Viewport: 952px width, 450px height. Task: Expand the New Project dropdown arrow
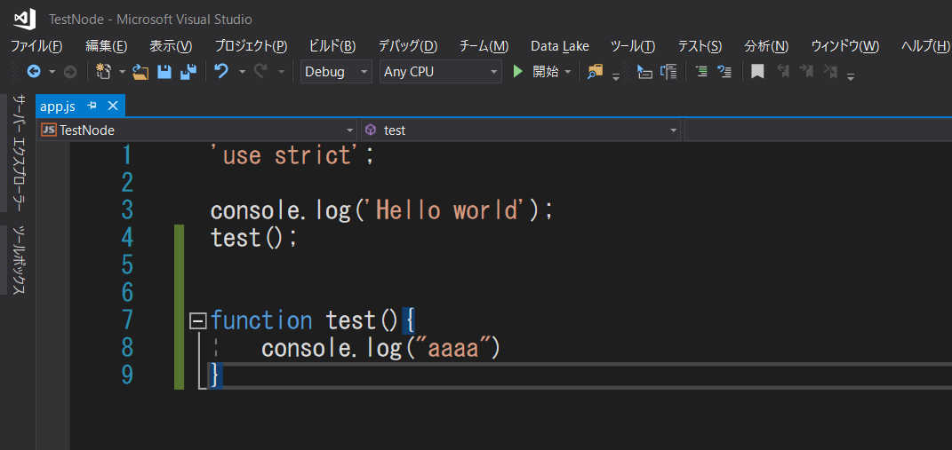[122, 72]
